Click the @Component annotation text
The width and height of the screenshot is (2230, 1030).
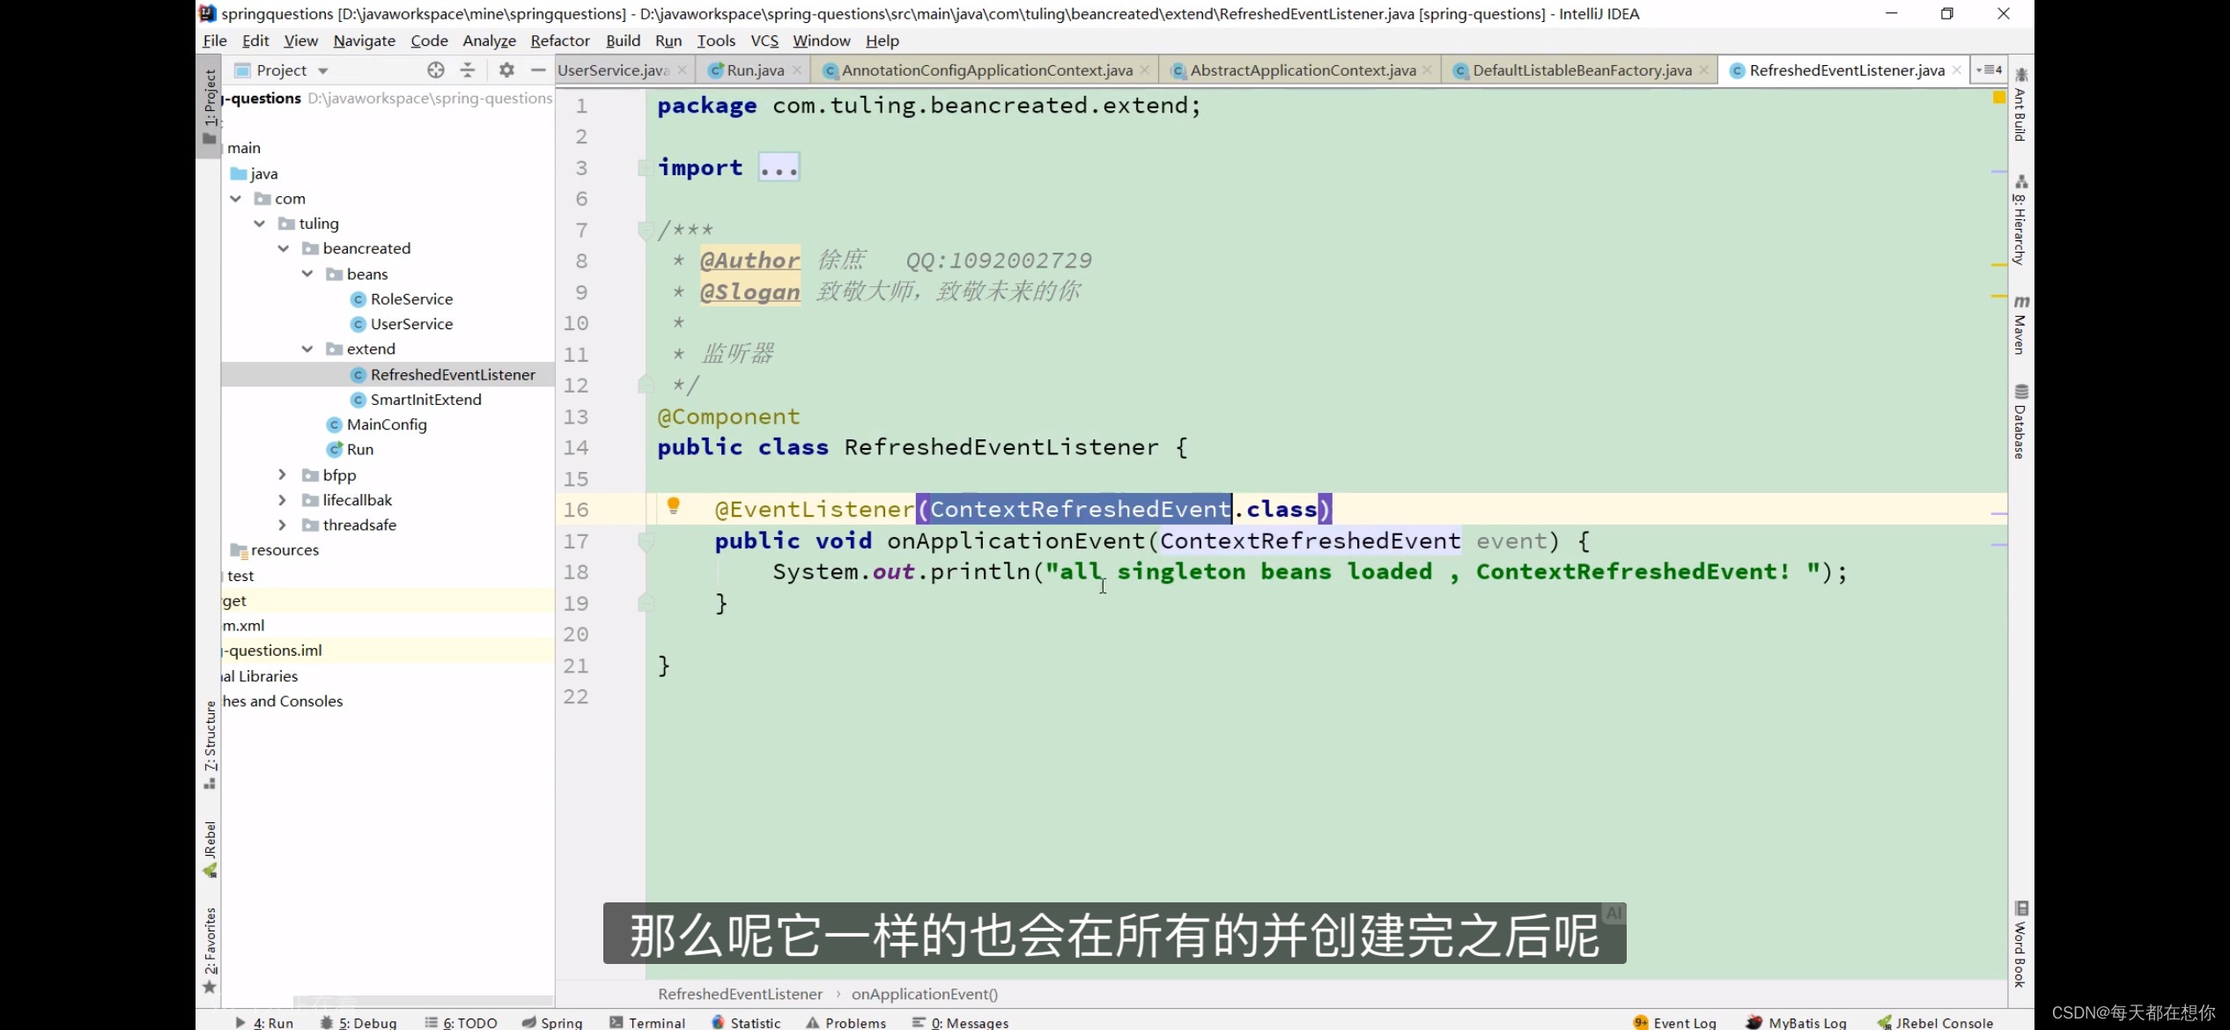click(x=728, y=416)
